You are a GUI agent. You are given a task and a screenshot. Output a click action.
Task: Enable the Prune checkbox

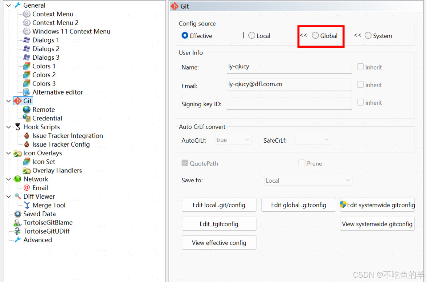pos(302,163)
